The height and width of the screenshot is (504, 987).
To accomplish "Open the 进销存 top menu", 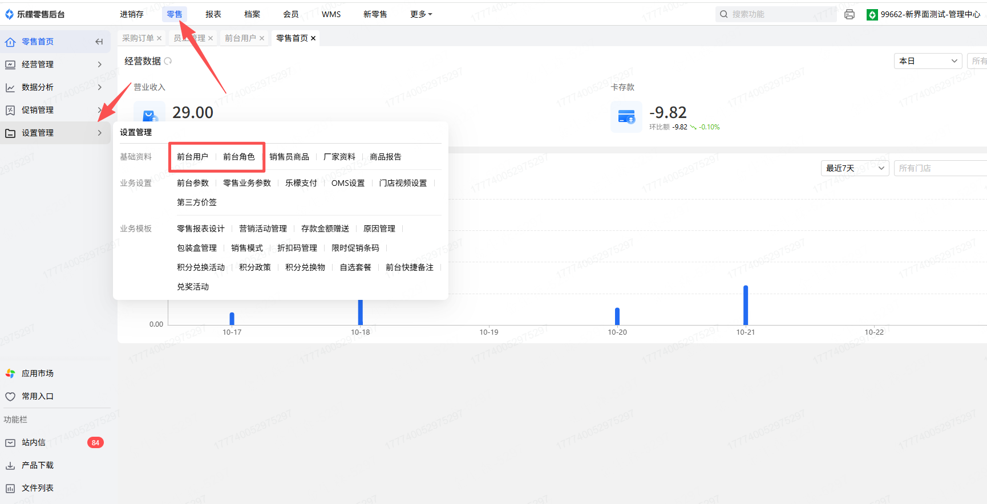I will point(132,14).
